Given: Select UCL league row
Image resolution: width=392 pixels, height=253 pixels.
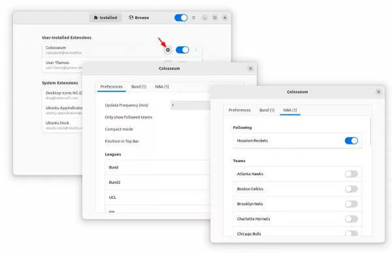Looking at the screenshot, I should click(x=157, y=197).
